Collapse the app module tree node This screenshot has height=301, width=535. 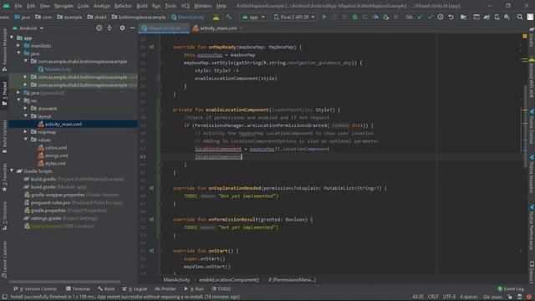tap(13, 38)
